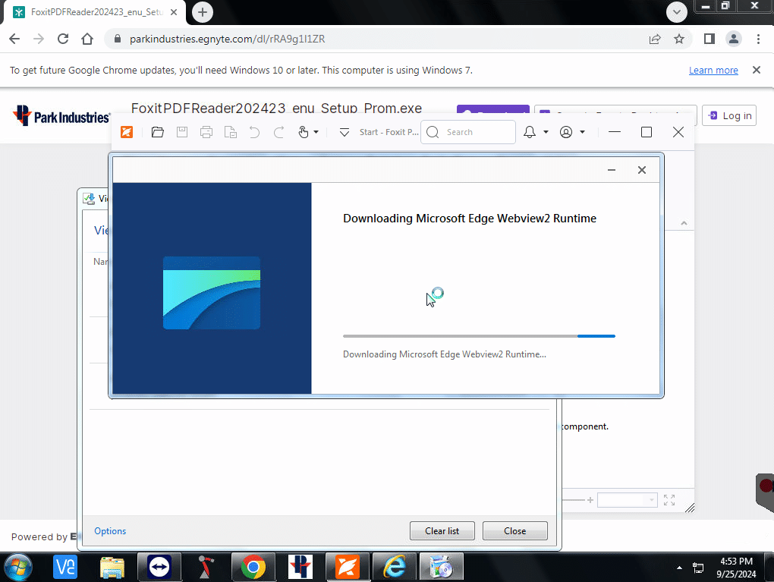Click the Open file folder icon in Foxit toolbar
The image size is (774, 582).
(x=157, y=132)
